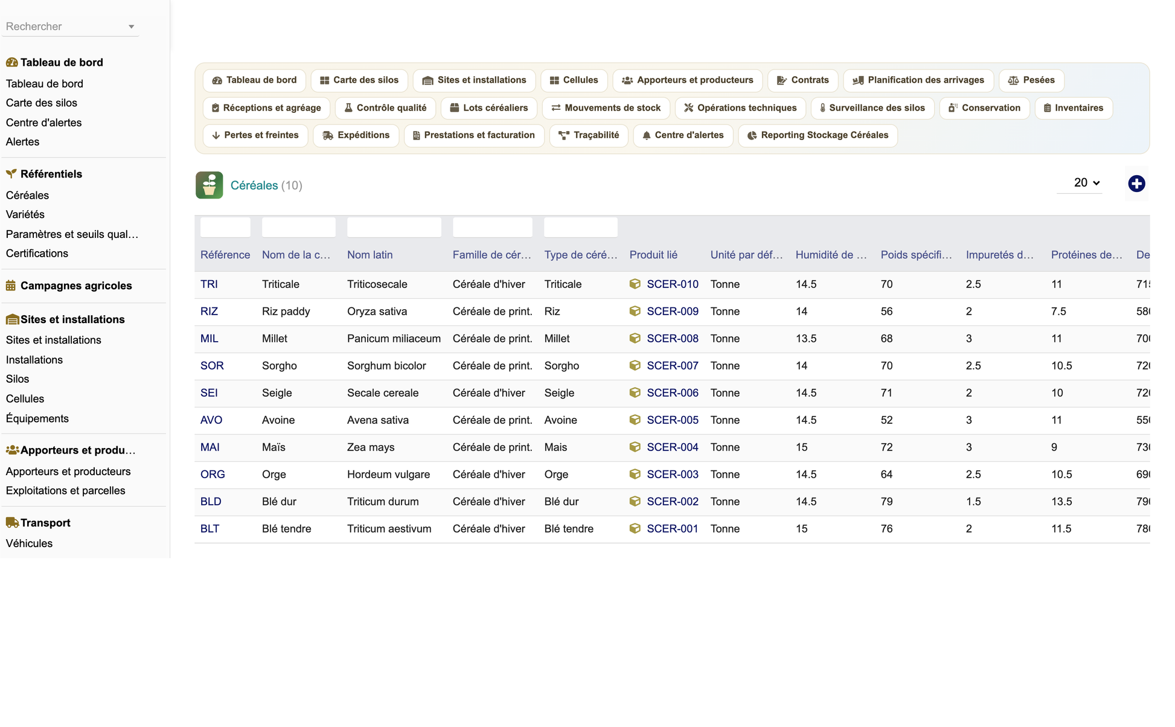Open Paramètres et seuils qualité in sidebar
The width and height of the screenshot is (1175, 727).
72,234
